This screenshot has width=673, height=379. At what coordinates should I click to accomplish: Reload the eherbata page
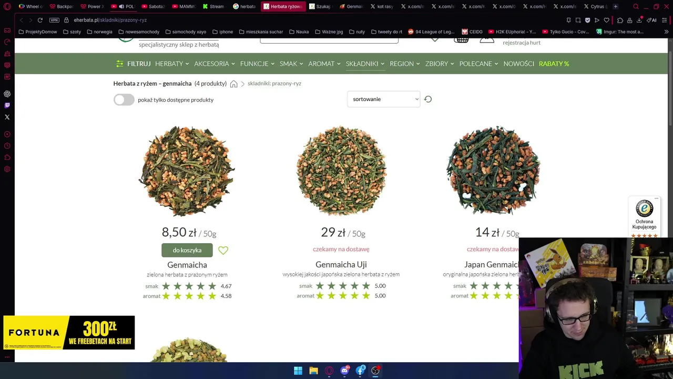click(40, 20)
